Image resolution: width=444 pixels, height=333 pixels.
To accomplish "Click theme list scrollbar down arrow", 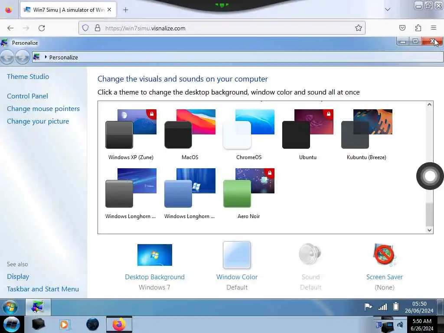I will [429, 230].
